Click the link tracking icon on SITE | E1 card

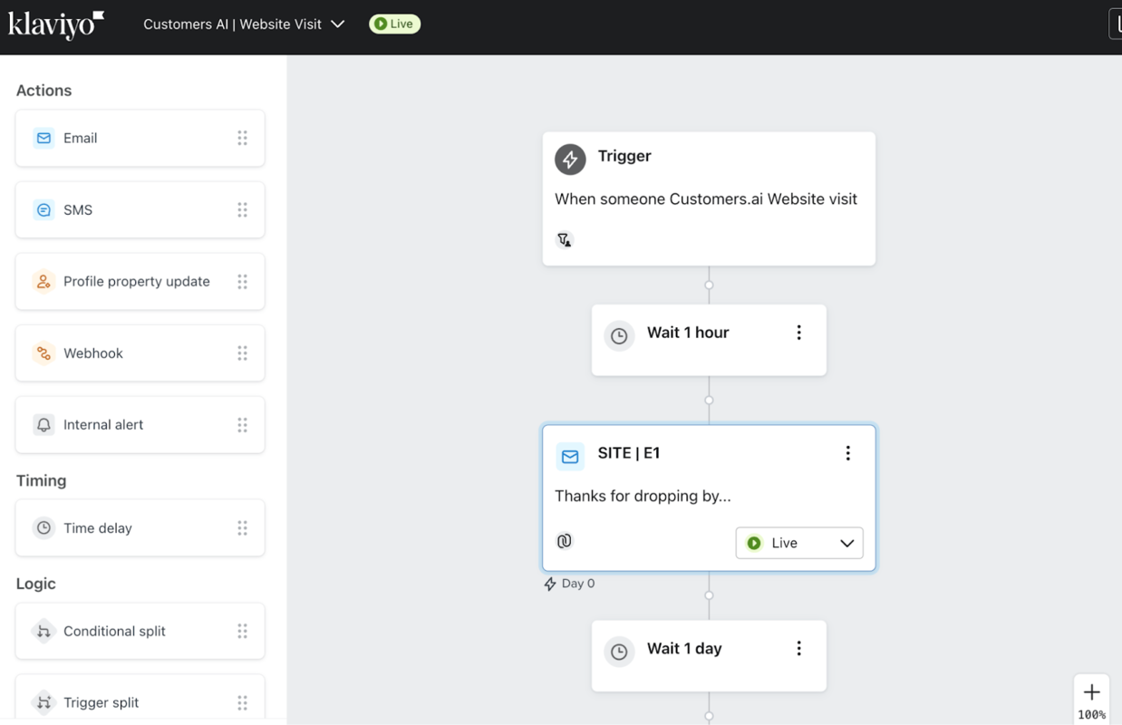565,540
